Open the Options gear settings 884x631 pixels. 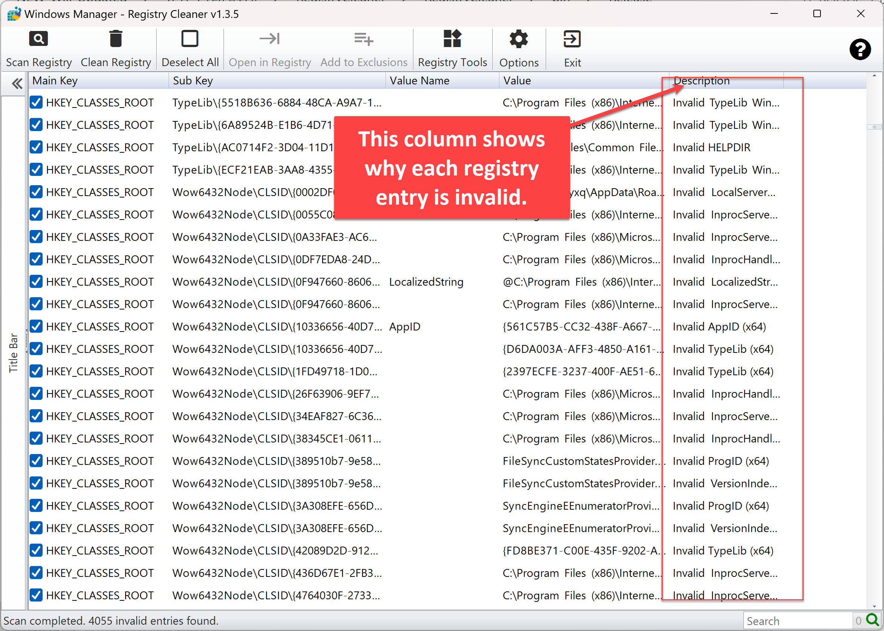point(519,49)
